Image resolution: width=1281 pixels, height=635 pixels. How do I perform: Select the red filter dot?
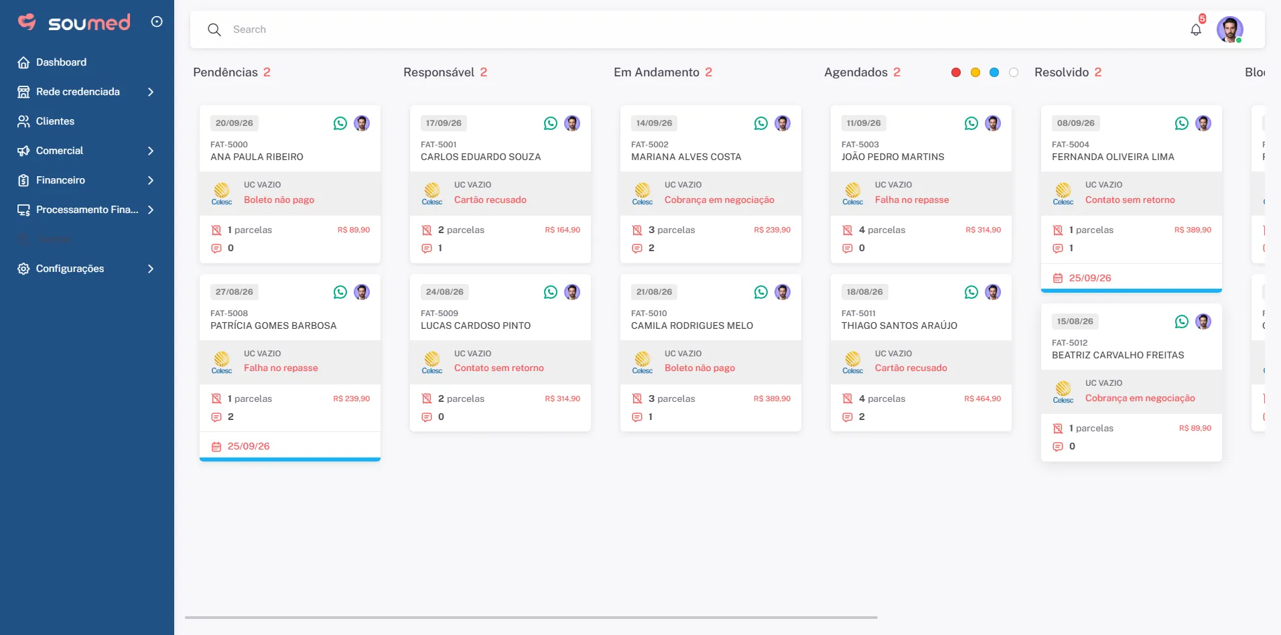[x=956, y=72]
